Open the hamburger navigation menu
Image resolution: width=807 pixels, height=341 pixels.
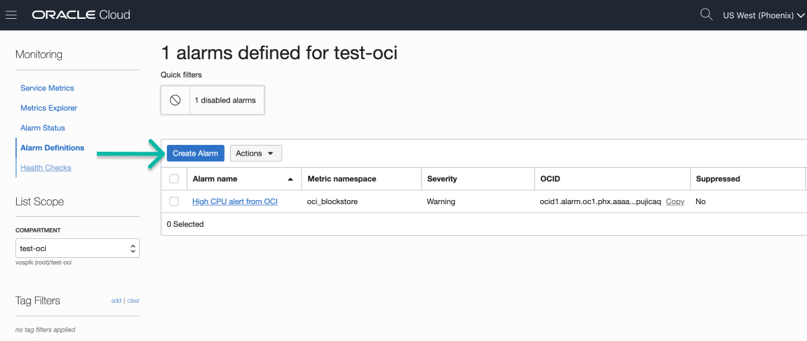pos(11,15)
